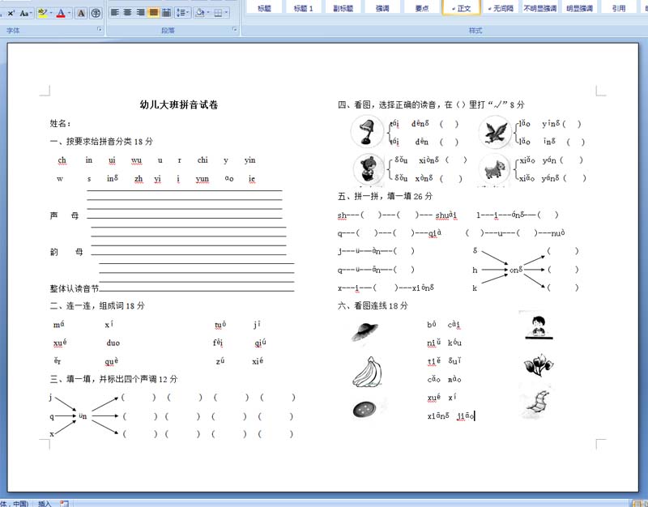Click the button picture in section six
The width and height of the screenshot is (648, 507).
[365, 410]
